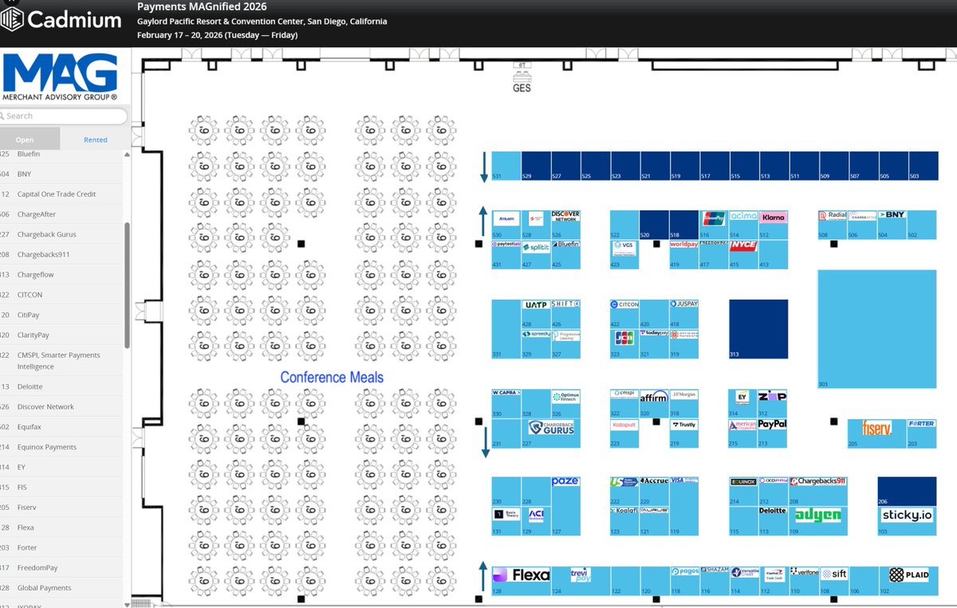Open the Discover Network booth 526 logo
957x608 pixels.
565,217
